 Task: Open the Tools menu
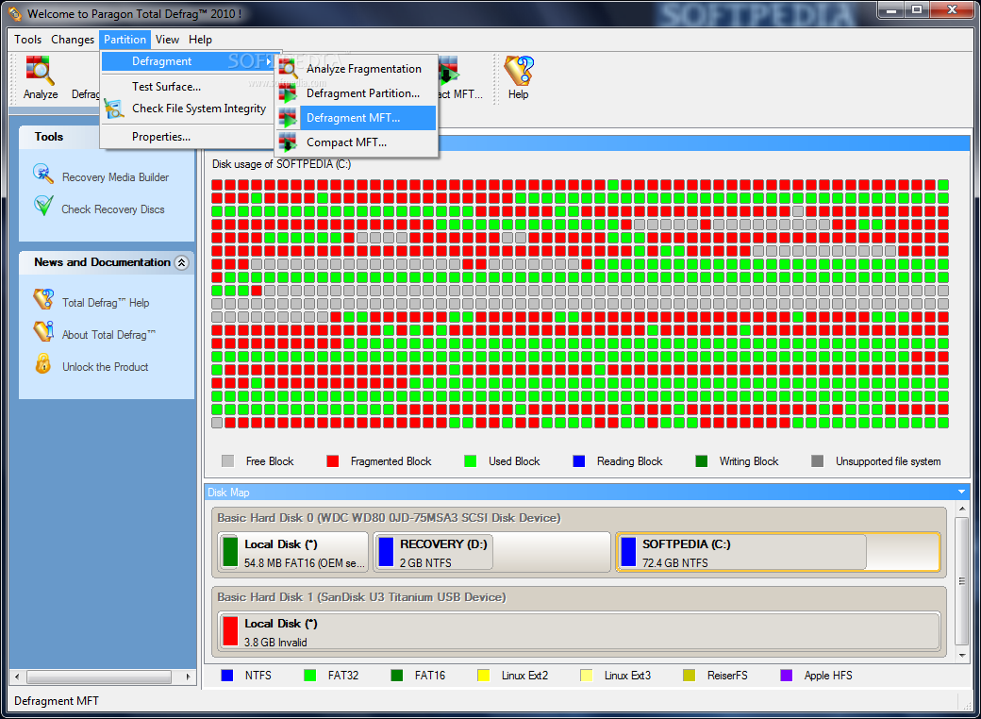coord(27,40)
